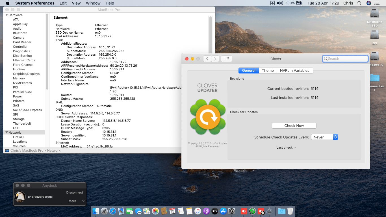Open Reminders from the Dock
This screenshot has height=217, width=386.
[x=181, y=211]
